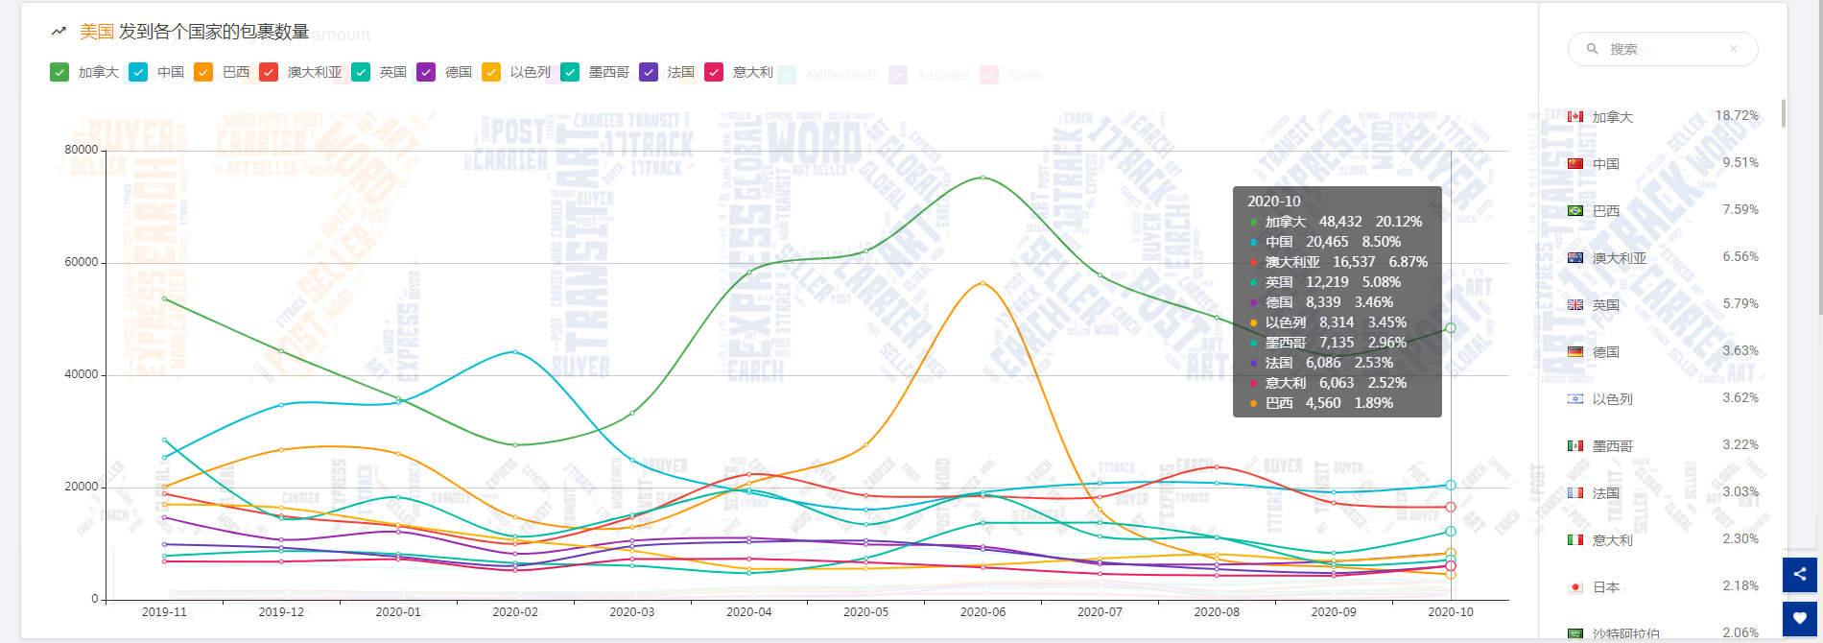This screenshot has width=1823, height=643.
Task: Select 中国 in the country list
Action: click(x=1605, y=164)
